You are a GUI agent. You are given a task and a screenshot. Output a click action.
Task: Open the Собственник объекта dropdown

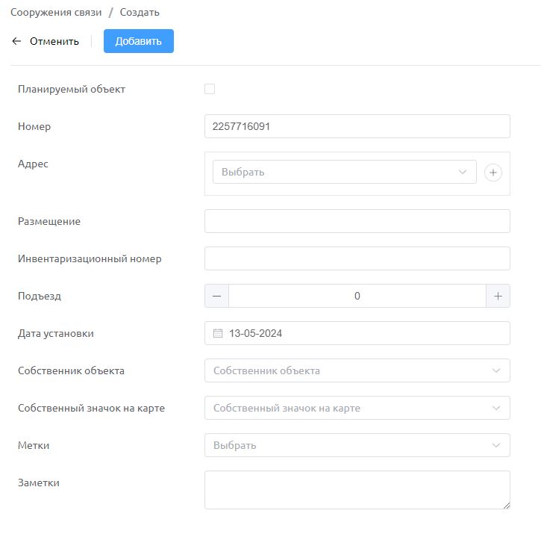pyautogui.click(x=357, y=370)
